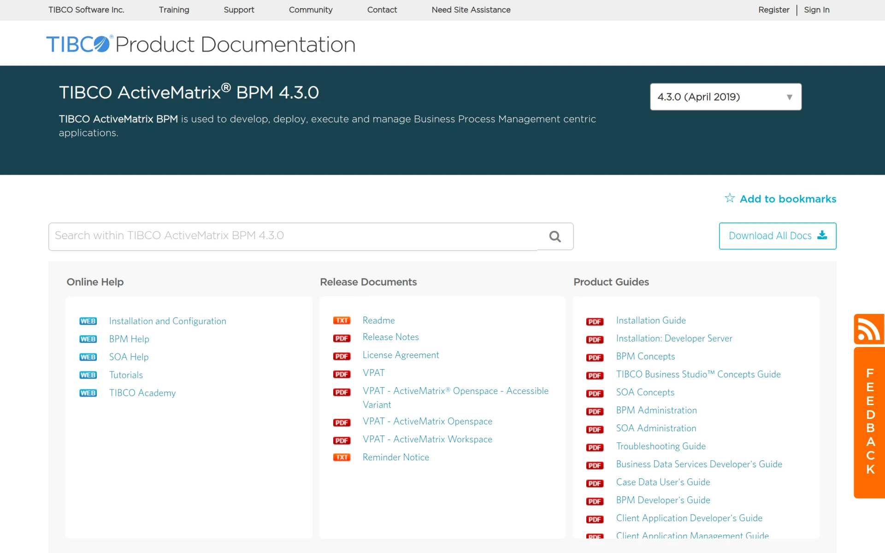The image size is (885, 553).
Task: Open the SOA Help link
Action: point(129,357)
